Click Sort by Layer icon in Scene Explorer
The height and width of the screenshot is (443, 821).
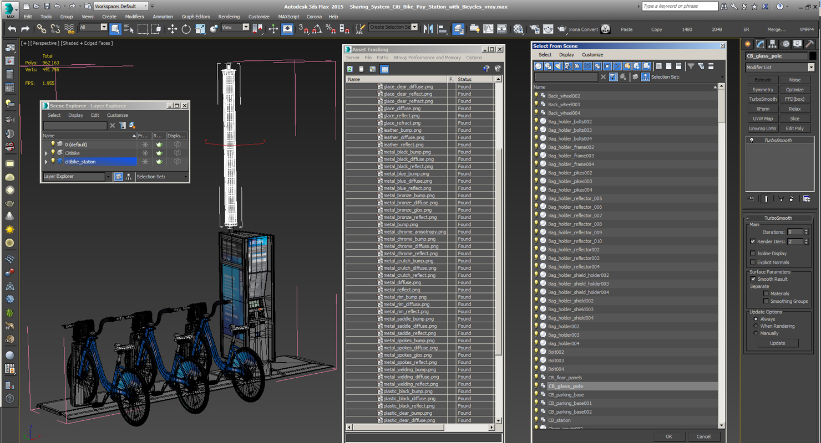pyautogui.click(x=118, y=177)
